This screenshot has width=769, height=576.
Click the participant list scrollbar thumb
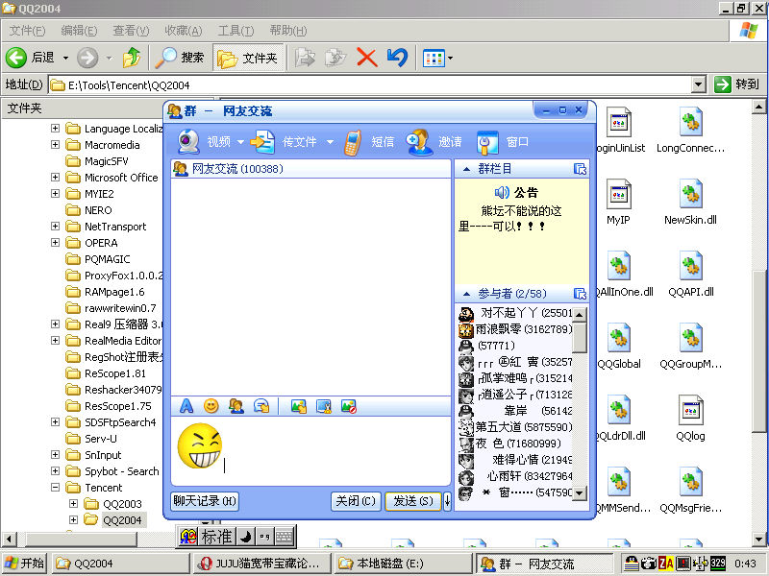(x=580, y=337)
